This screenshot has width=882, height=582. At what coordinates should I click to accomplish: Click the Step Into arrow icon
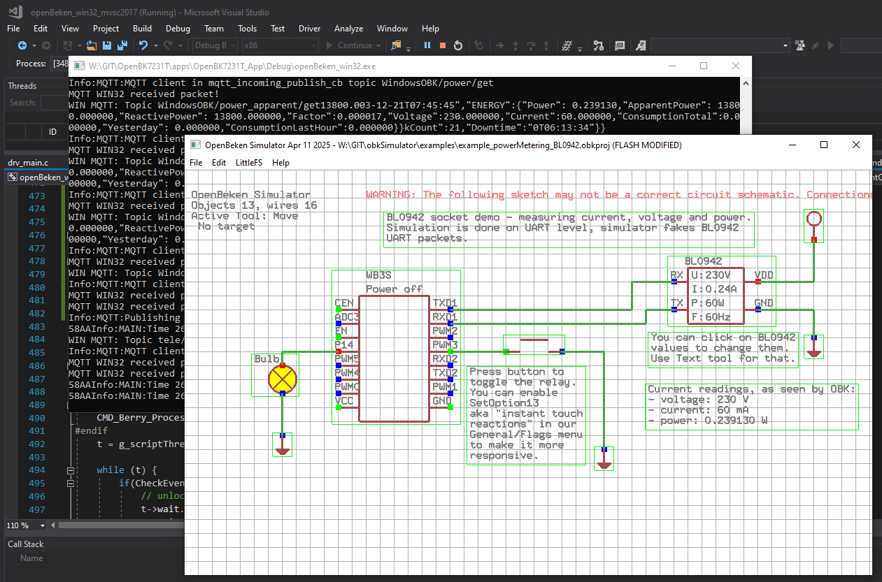click(516, 45)
